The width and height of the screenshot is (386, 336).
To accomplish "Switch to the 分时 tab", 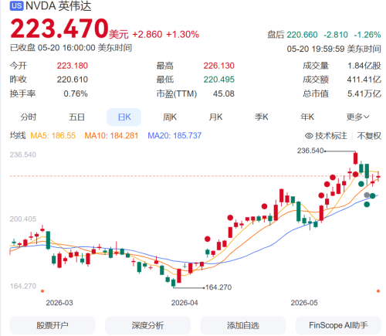I will click(x=29, y=117).
